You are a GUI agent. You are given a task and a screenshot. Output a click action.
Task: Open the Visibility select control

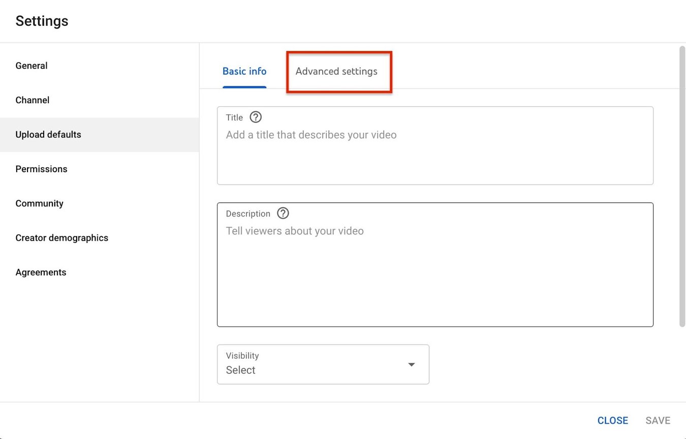click(x=323, y=364)
